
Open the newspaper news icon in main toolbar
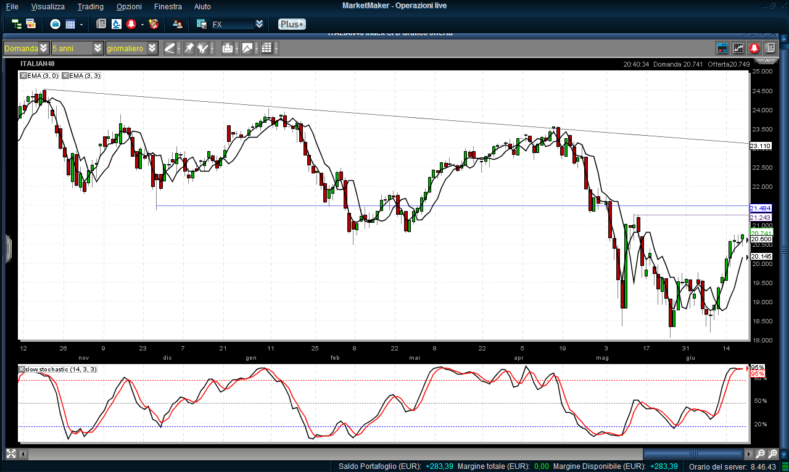point(101,24)
